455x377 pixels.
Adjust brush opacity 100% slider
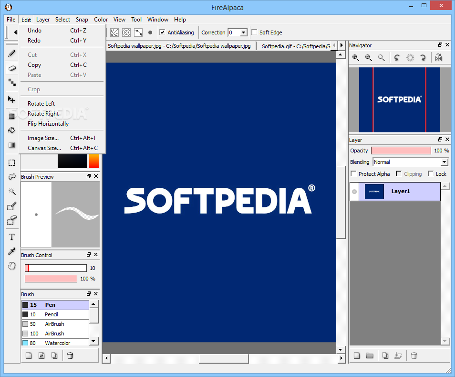tap(51, 279)
